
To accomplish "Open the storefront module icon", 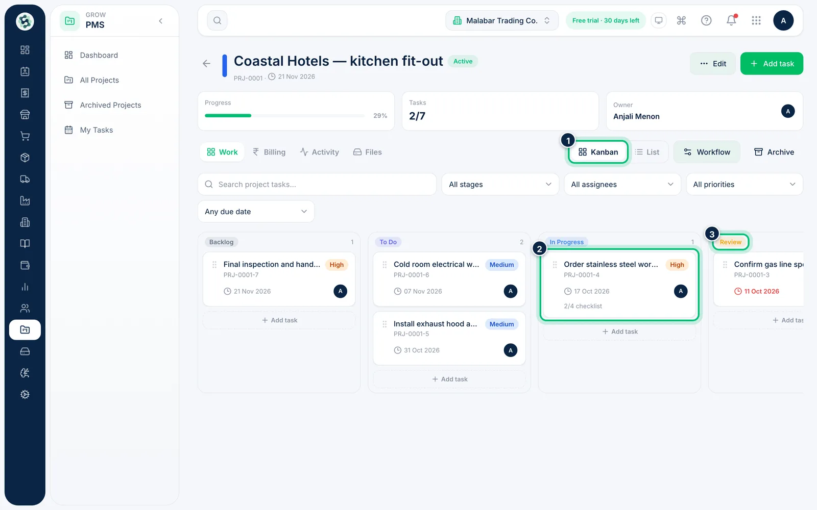I will (25, 114).
